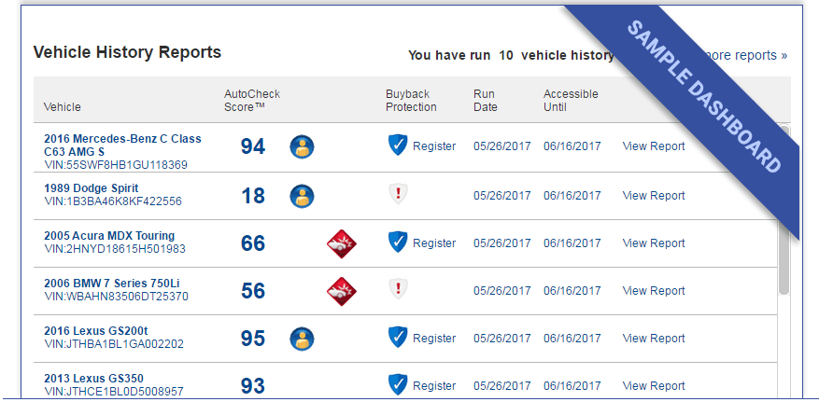Image resolution: width=819 pixels, height=402 pixels.
Task: Open the 2005 Acura MDX Touring link
Action: pyautogui.click(x=109, y=236)
